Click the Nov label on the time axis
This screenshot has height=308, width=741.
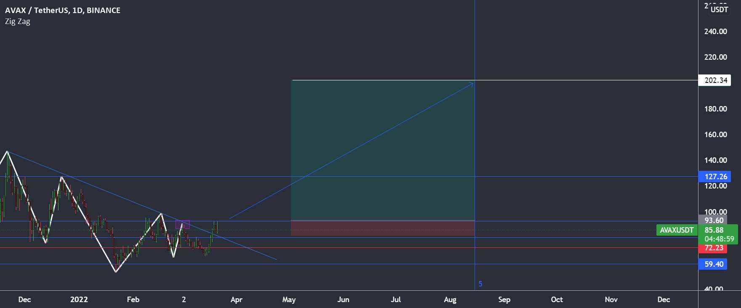click(x=611, y=300)
